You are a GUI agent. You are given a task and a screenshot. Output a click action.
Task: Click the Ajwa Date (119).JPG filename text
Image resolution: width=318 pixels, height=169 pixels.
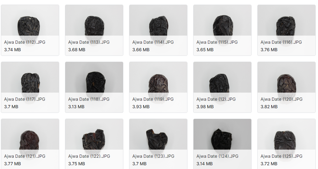tap(153, 99)
